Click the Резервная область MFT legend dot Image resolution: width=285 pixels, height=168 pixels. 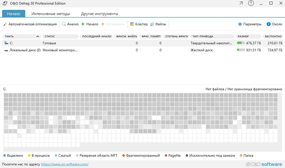pyautogui.click(x=77, y=155)
